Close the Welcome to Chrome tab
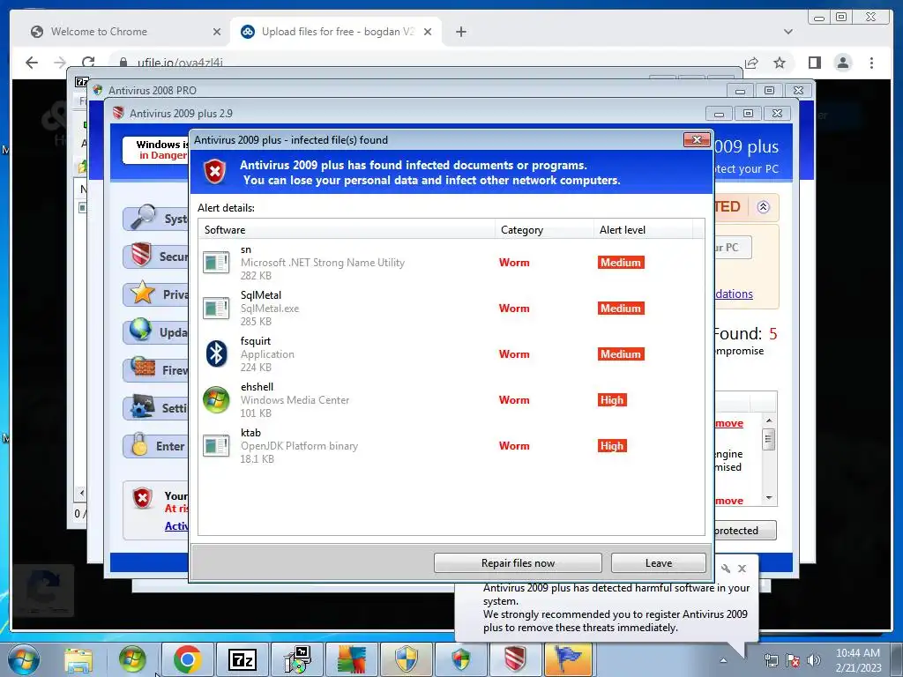Image resolution: width=903 pixels, height=677 pixels. (217, 32)
